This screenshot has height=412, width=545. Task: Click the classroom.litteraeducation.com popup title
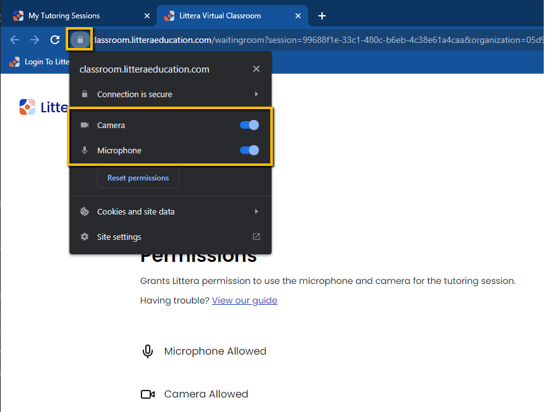coord(144,69)
